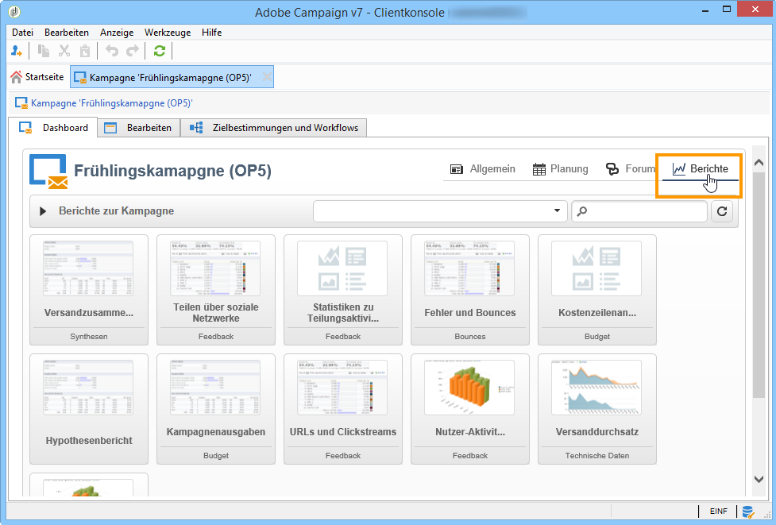The image size is (776, 525).
Task: Click the Bounces category label
Action: (470, 337)
